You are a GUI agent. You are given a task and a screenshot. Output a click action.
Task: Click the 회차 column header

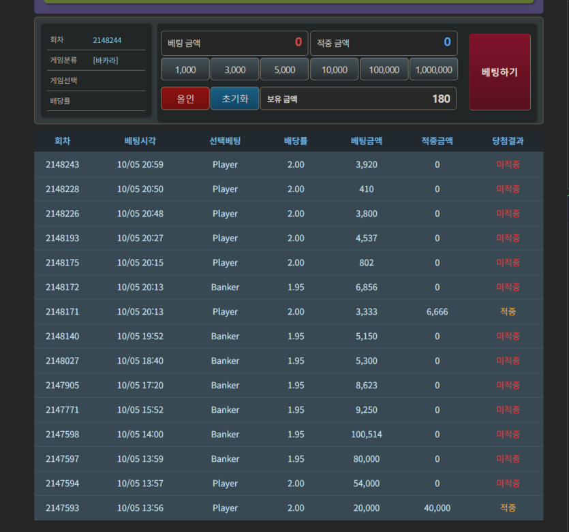(63, 141)
